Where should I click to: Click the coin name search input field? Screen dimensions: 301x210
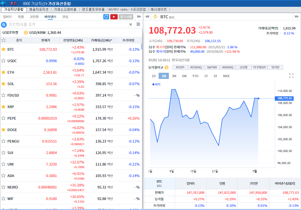(x=68, y=24)
